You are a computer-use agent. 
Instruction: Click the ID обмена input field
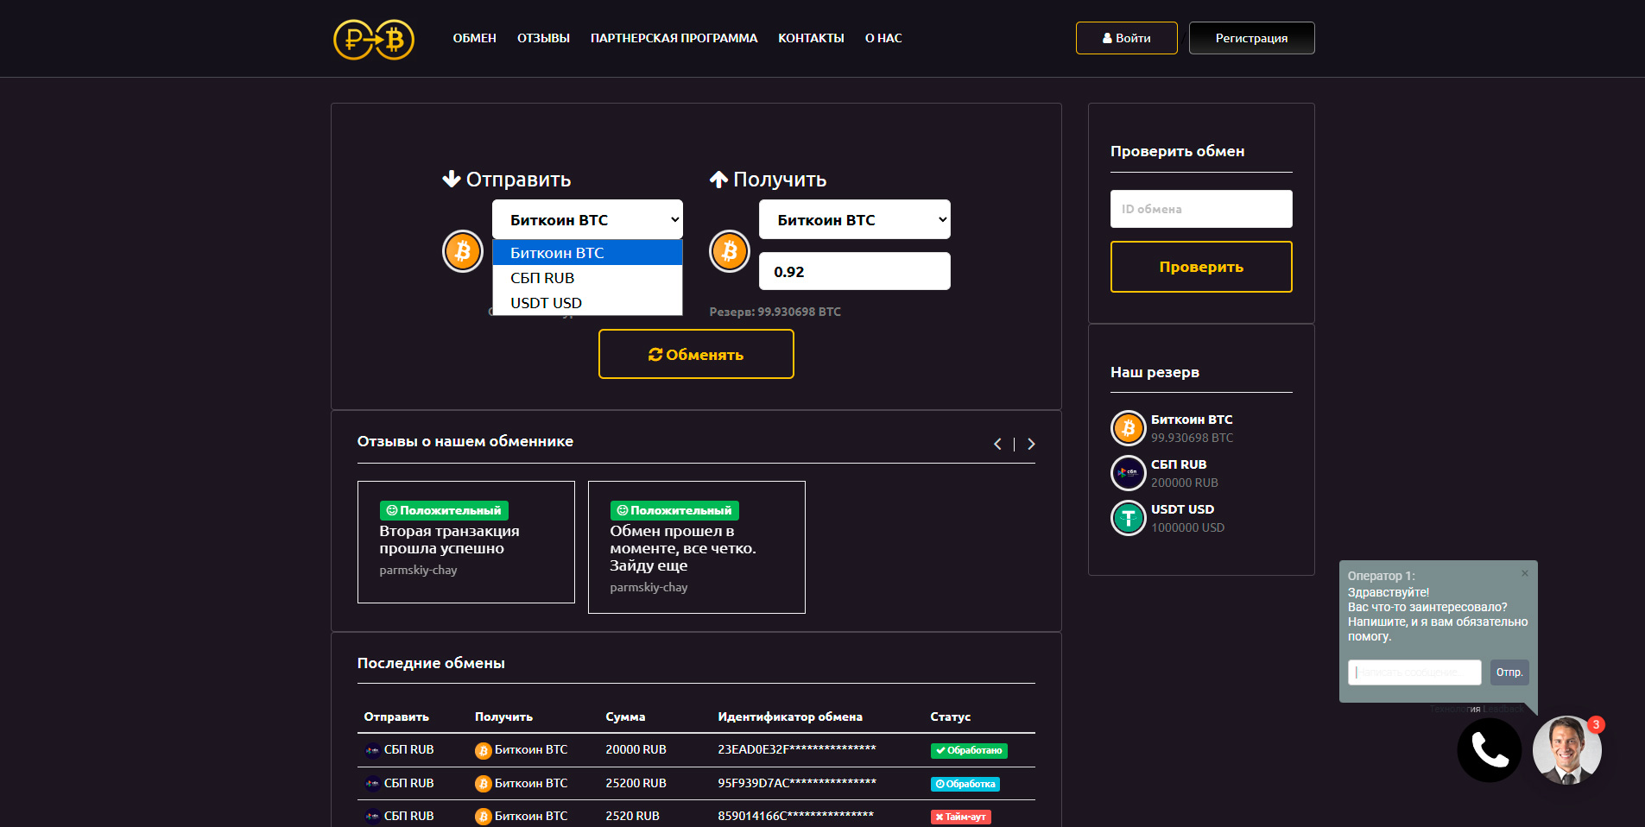tap(1201, 209)
